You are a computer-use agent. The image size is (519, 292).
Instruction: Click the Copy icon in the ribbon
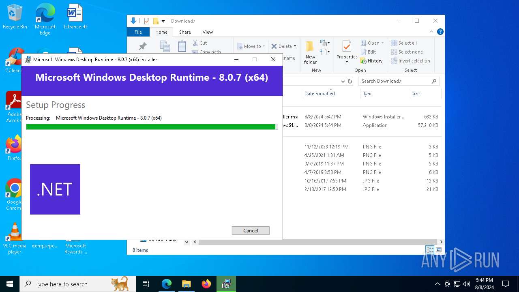click(165, 46)
